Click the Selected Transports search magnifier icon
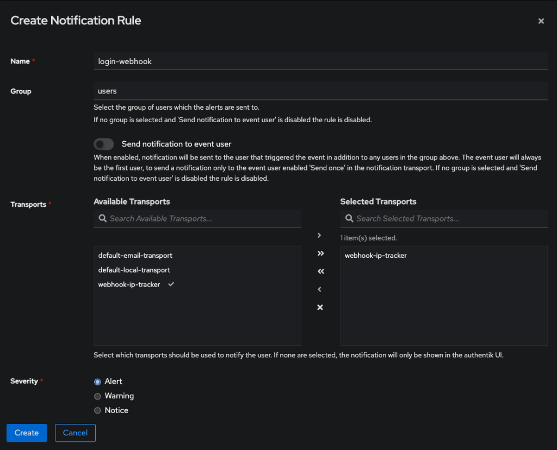 click(x=348, y=218)
